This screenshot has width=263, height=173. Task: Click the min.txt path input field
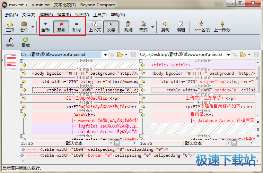[183, 55]
